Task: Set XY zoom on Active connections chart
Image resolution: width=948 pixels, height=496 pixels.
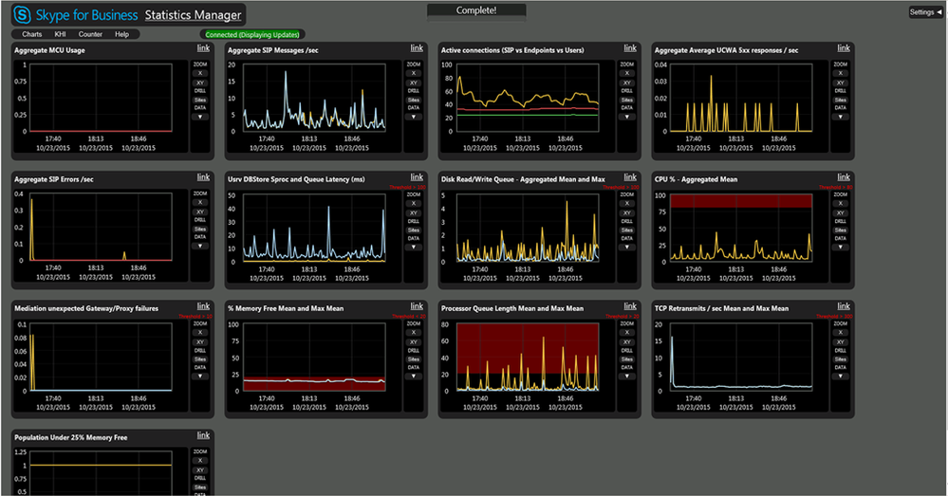Action: 627,83
